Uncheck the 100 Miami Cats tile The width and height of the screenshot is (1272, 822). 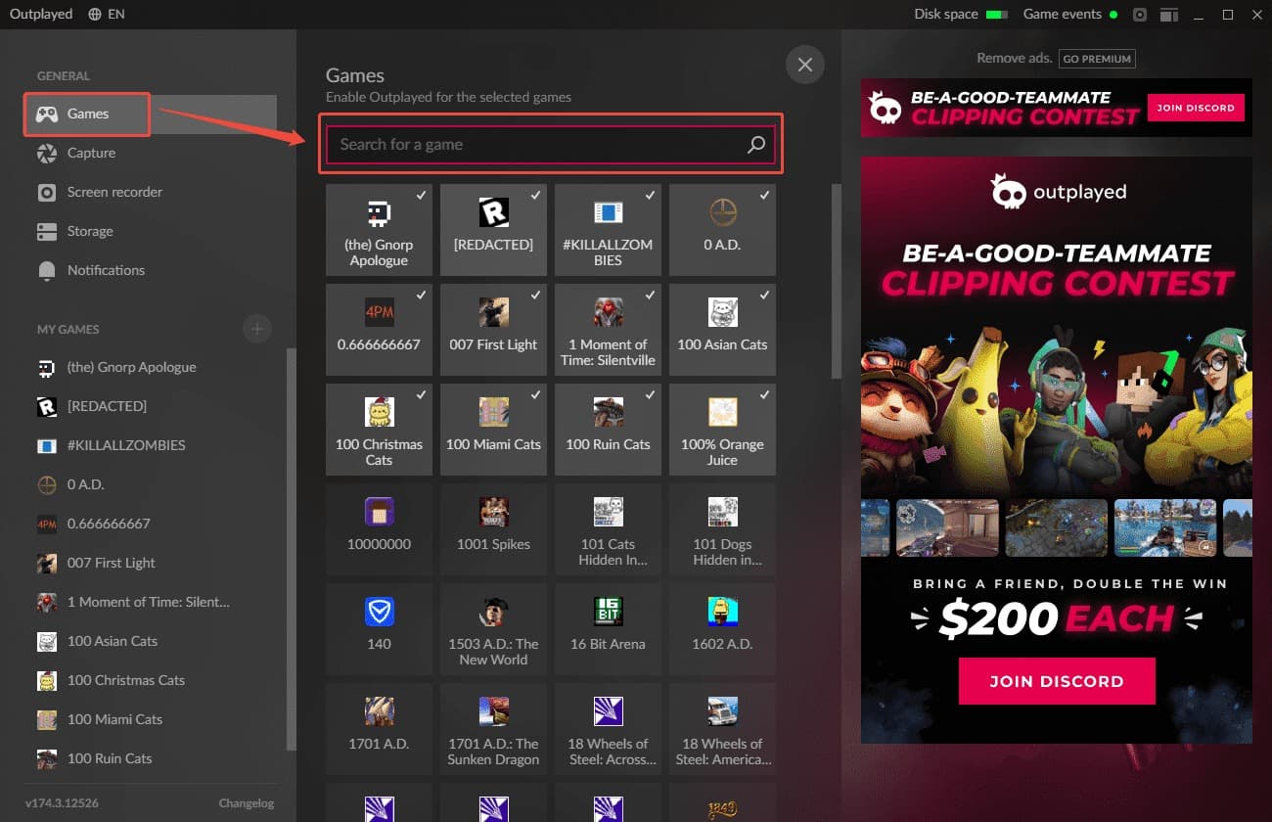coord(493,430)
